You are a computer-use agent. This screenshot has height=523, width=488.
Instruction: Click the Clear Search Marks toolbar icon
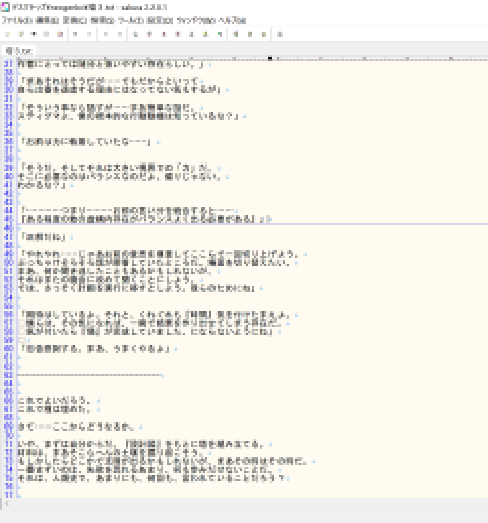pos(192,34)
